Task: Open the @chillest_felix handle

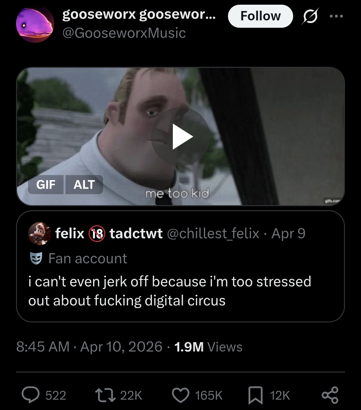Action: click(x=213, y=234)
